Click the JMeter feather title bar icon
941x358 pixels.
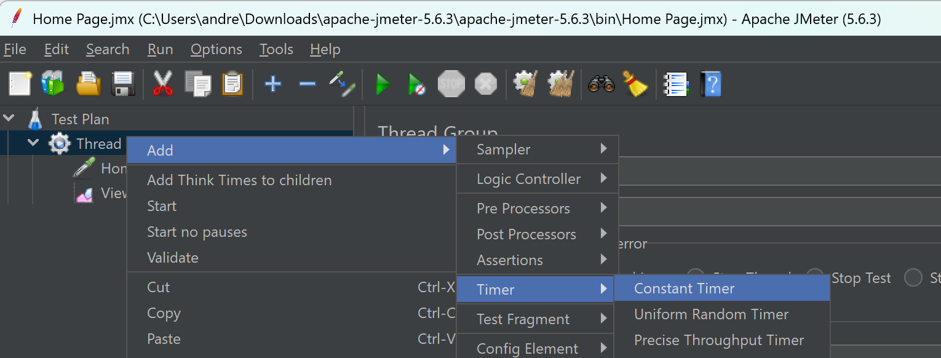pyautogui.click(x=17, y=18)
